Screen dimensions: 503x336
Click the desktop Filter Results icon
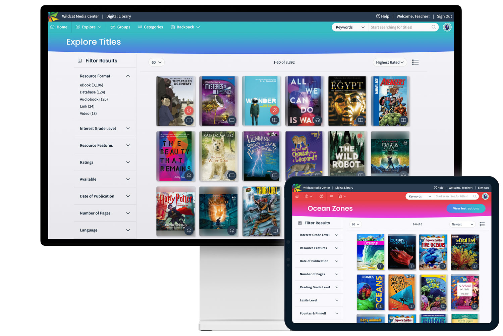point(80,61)
